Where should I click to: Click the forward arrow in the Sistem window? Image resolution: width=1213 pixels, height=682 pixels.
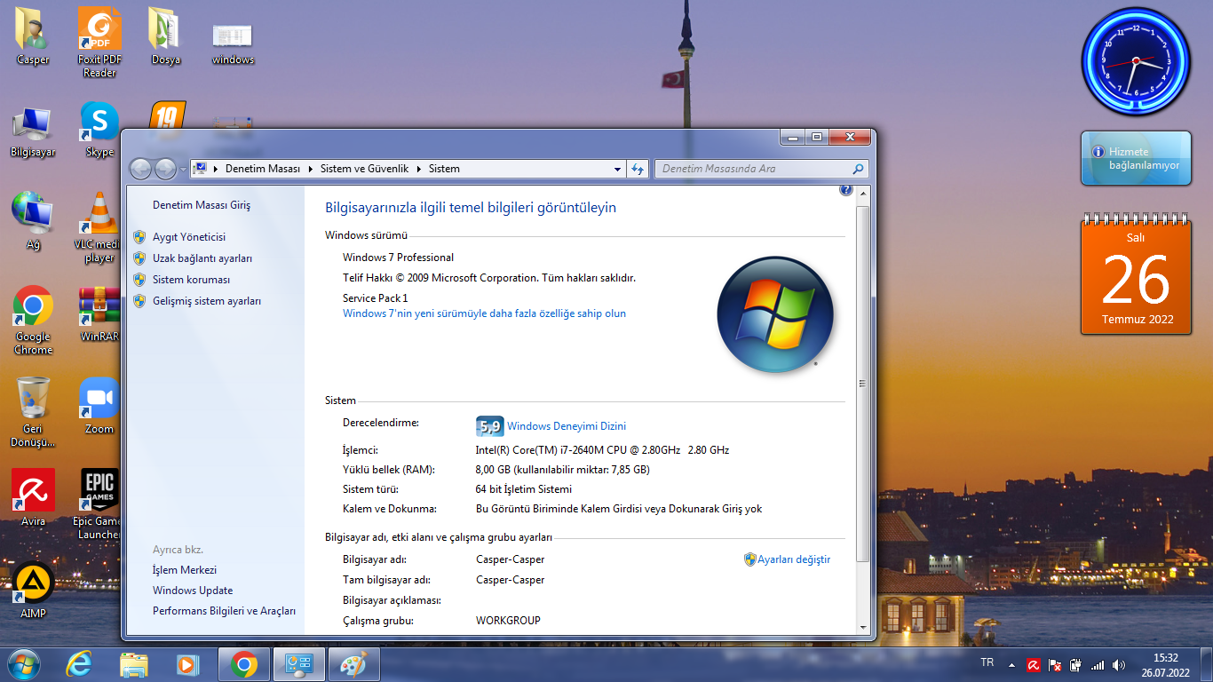165,169
